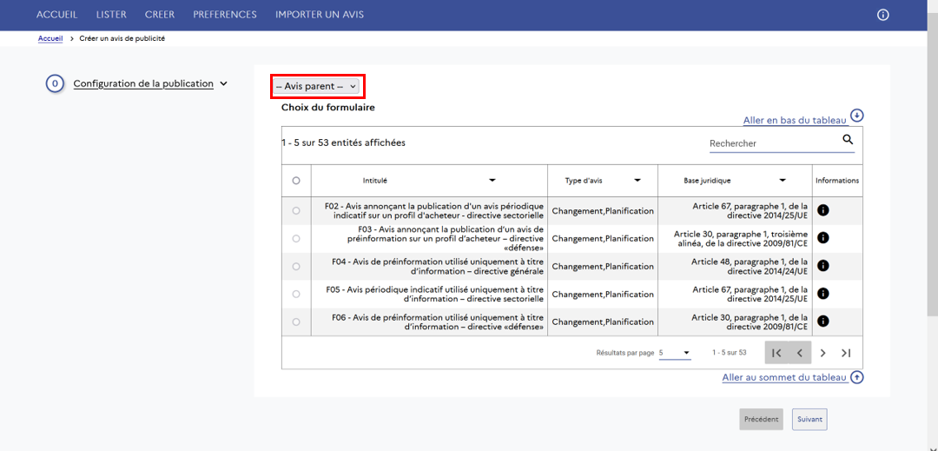The image size is (938, 451).
Task: Select the F06 form radio button
Action: pos(296,322)
